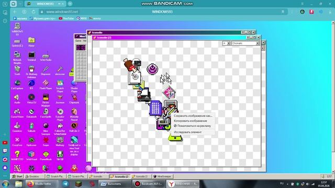The width and height of the screenshot is (335, 188).
Task: Launch the Marburg desktop icon
Action: point(60,142)
